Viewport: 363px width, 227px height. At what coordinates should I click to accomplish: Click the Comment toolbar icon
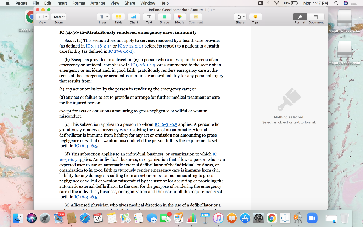196,17
